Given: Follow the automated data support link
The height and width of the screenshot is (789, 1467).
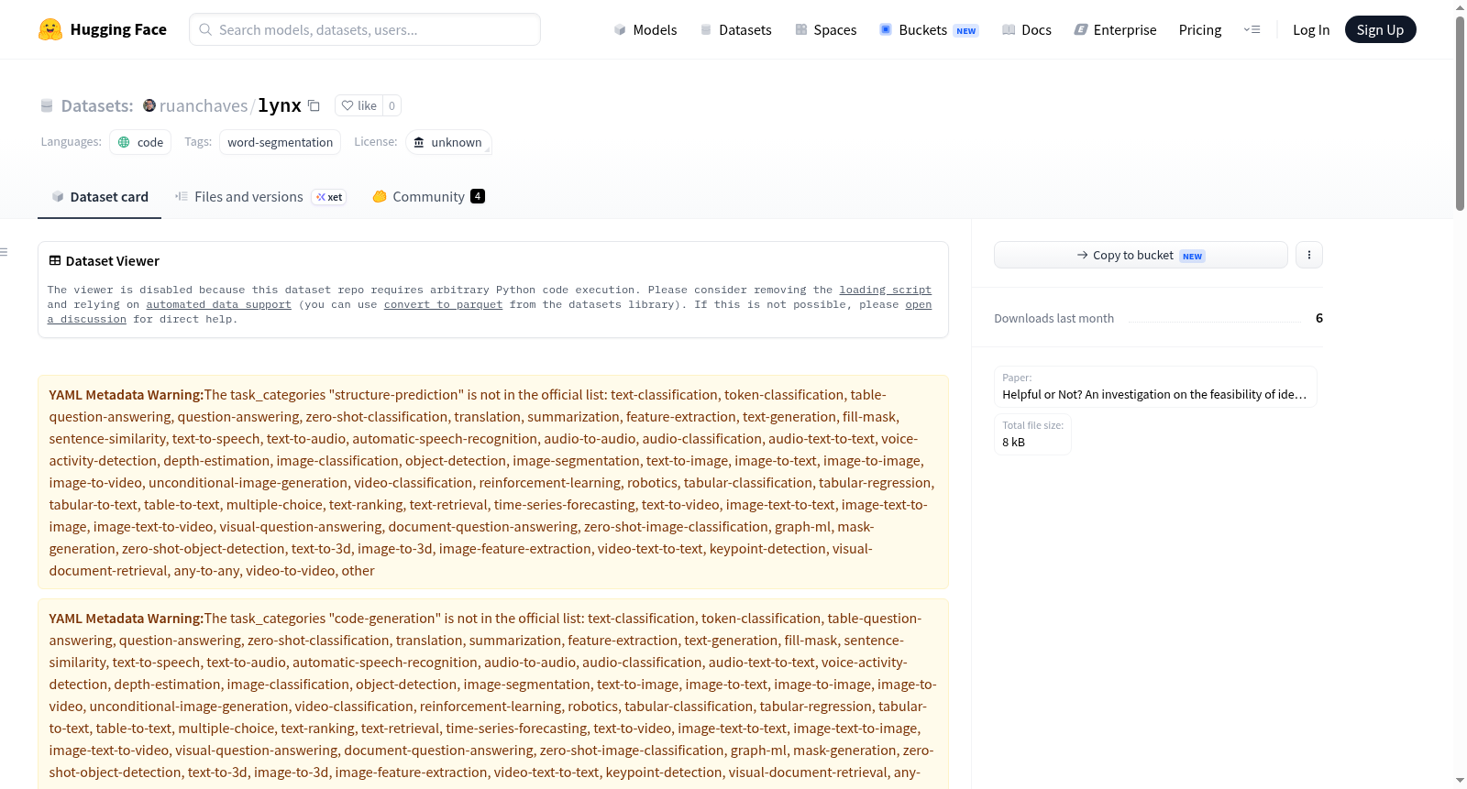Looking at the screenshot, I should click(x=218, y=304).
